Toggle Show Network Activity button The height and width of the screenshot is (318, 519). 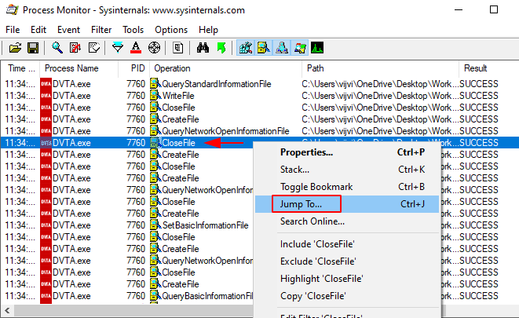point(282,48)
